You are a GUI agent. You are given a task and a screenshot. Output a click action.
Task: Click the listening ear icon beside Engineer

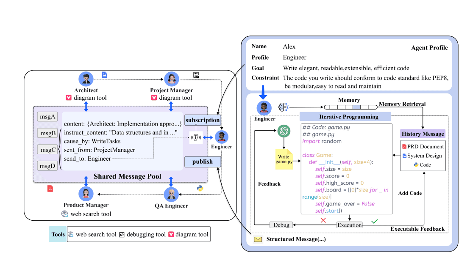(x=195, y=137)
